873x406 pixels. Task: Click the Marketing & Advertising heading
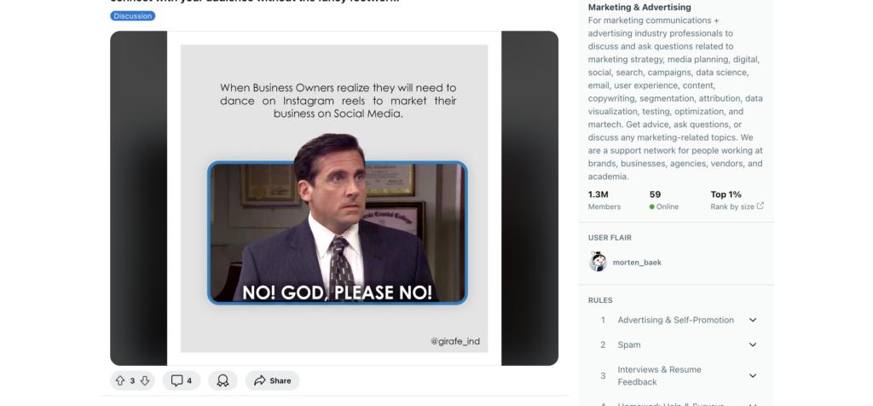(639, 7)
